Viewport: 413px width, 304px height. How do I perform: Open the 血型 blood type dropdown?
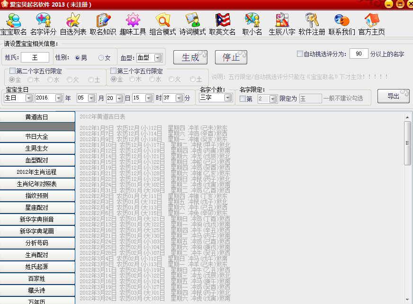158,58
